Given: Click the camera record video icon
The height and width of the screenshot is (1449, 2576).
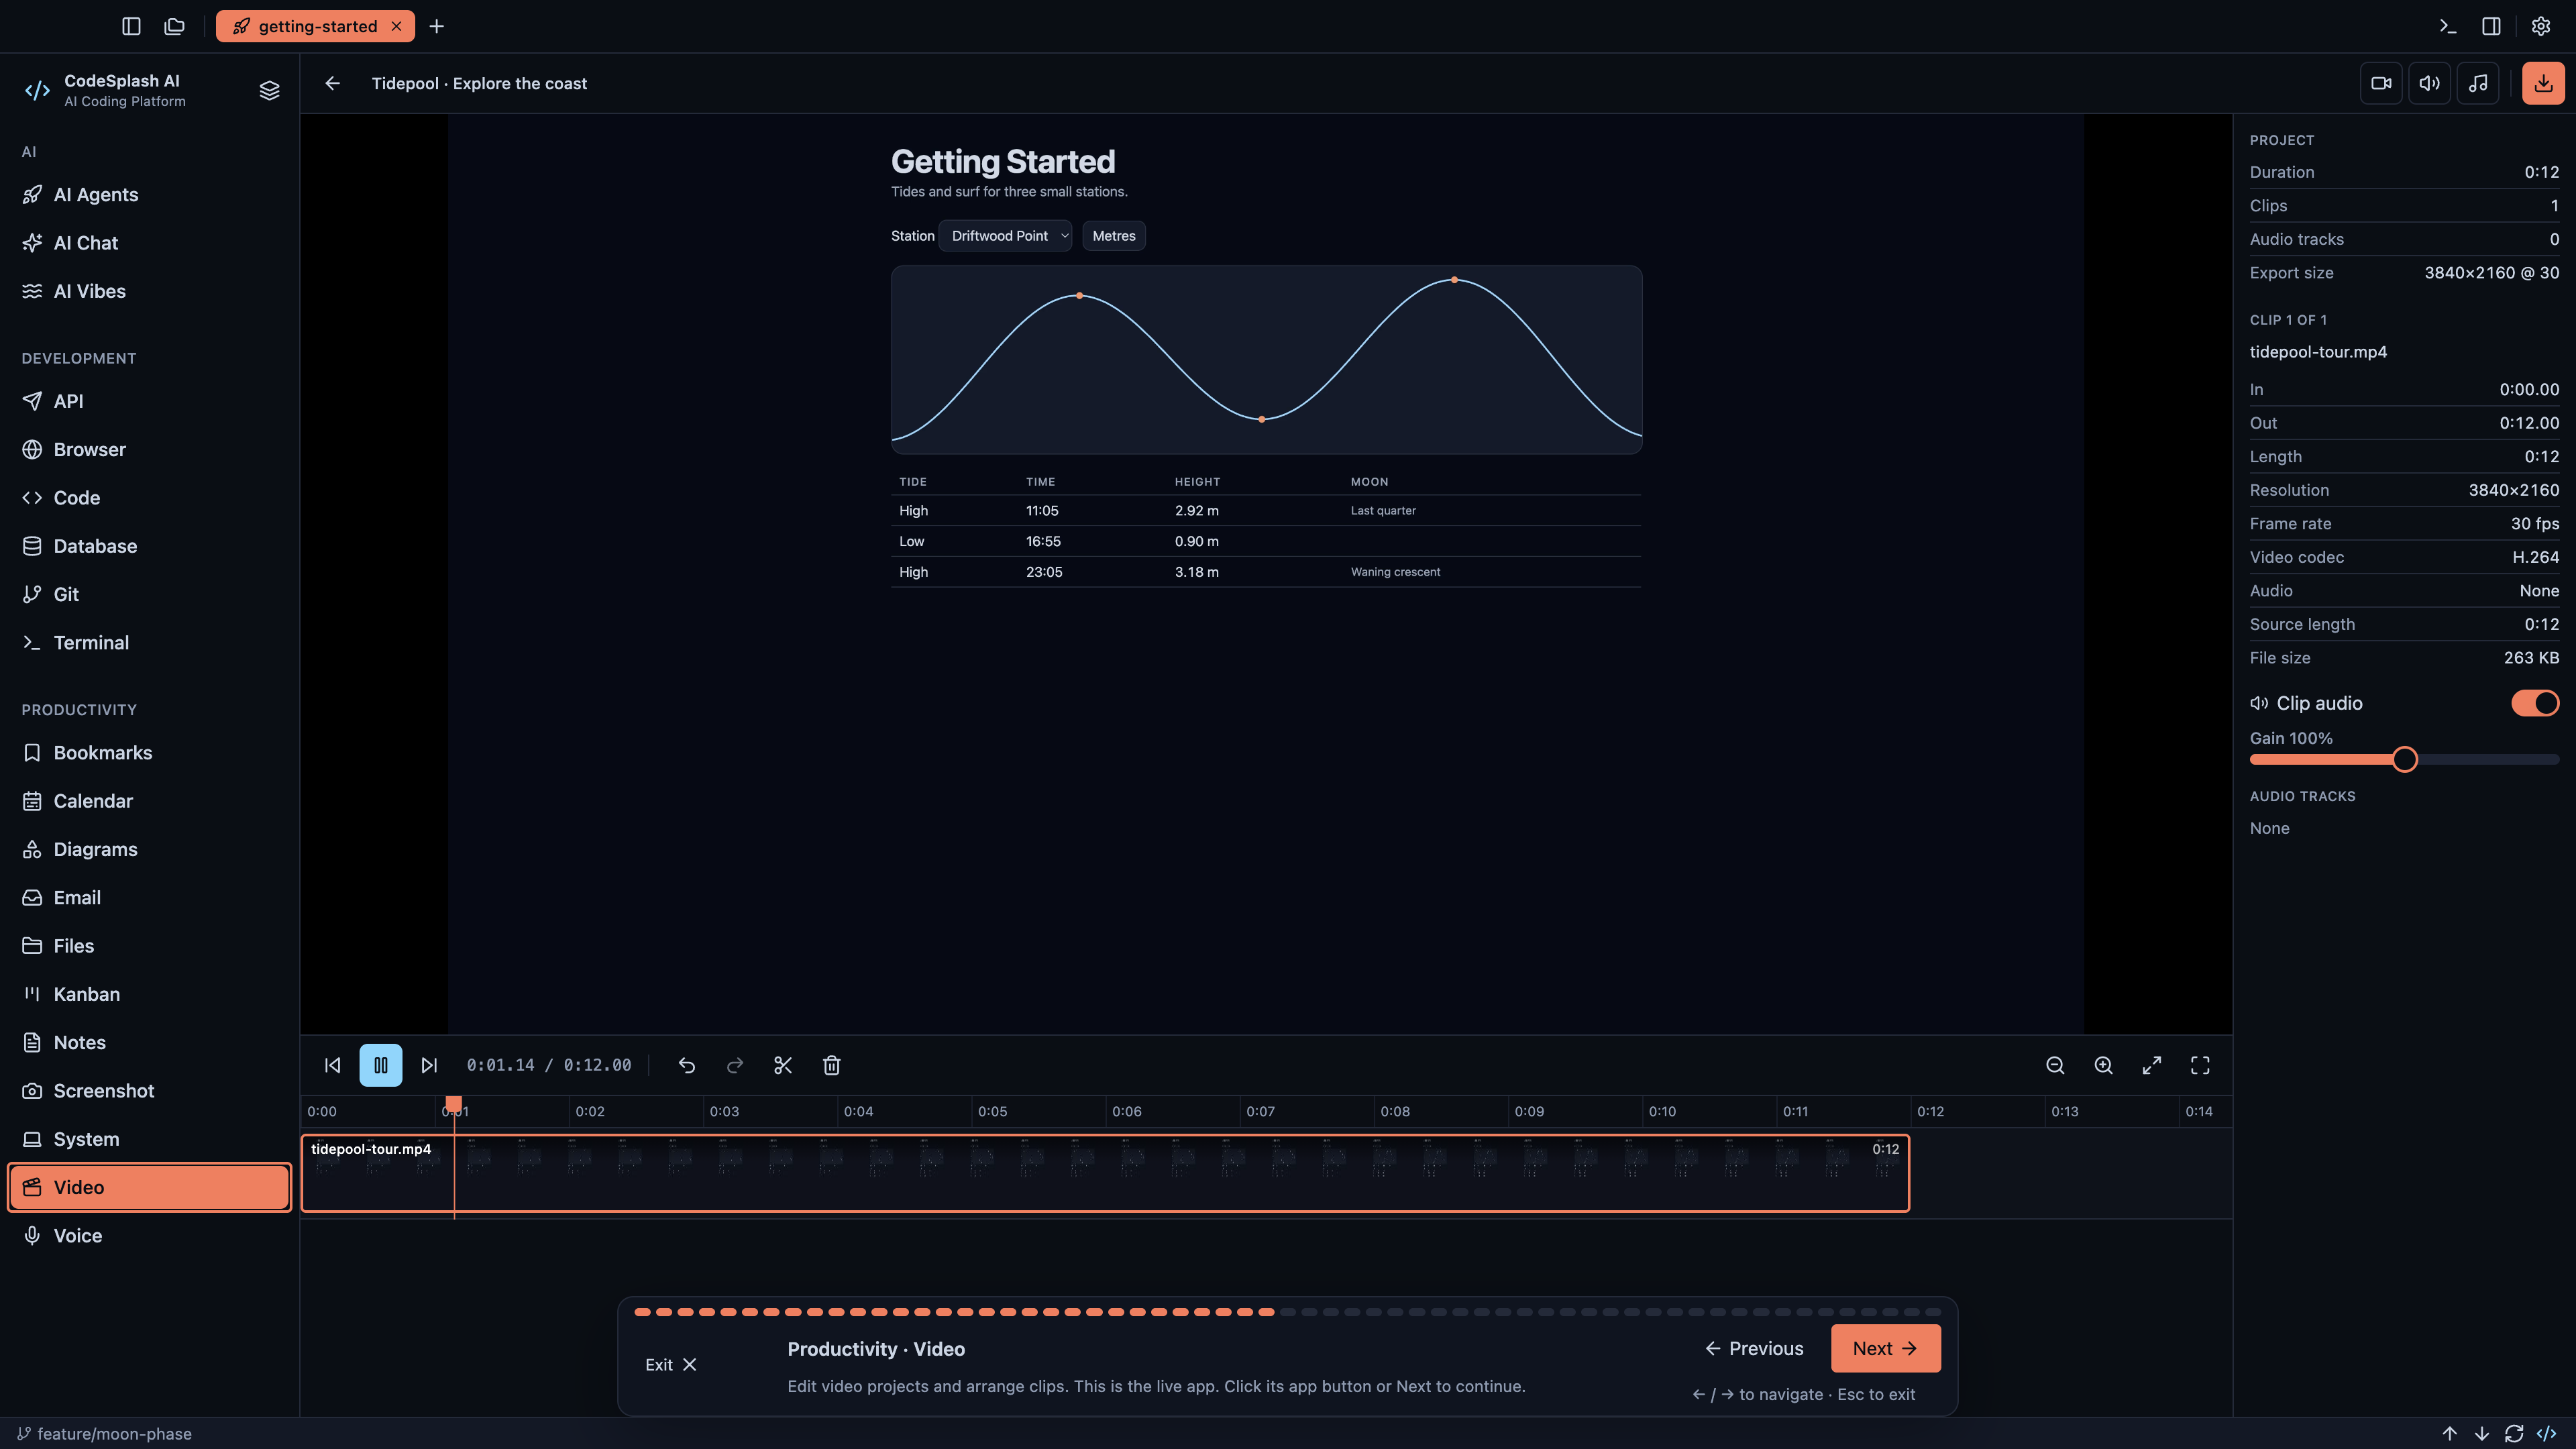Looking at the screenshot, I should click(2381, 83).
